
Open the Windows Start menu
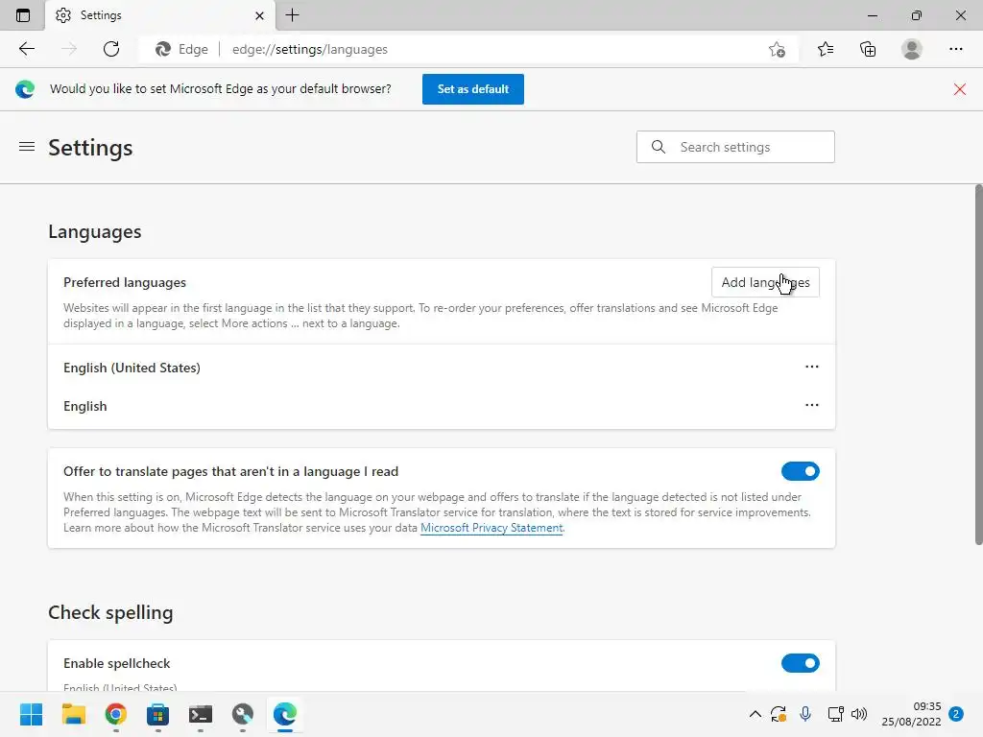click(32, 714)
